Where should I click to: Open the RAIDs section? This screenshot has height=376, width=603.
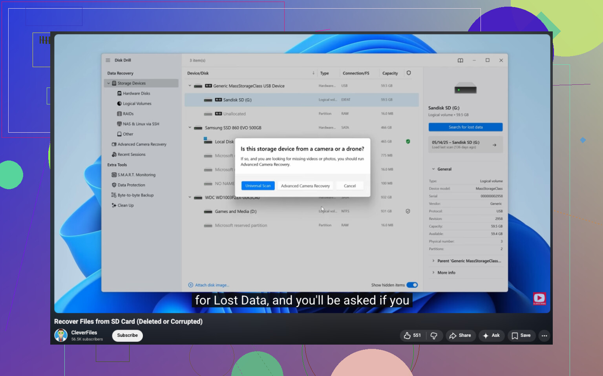[x=125, y=114]
